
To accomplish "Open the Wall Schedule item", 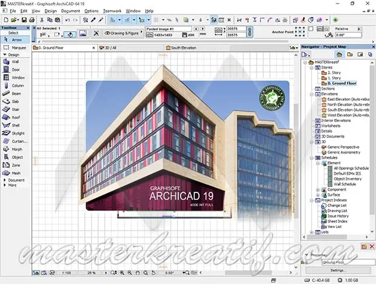I will (345, 184).
